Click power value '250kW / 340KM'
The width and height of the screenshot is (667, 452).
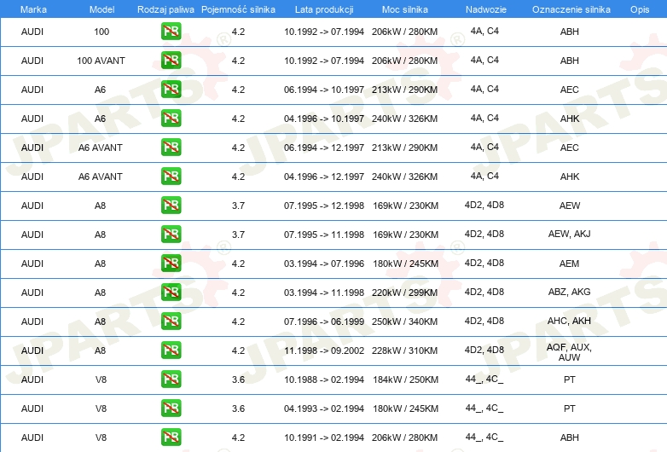click(x=404, y=322)
